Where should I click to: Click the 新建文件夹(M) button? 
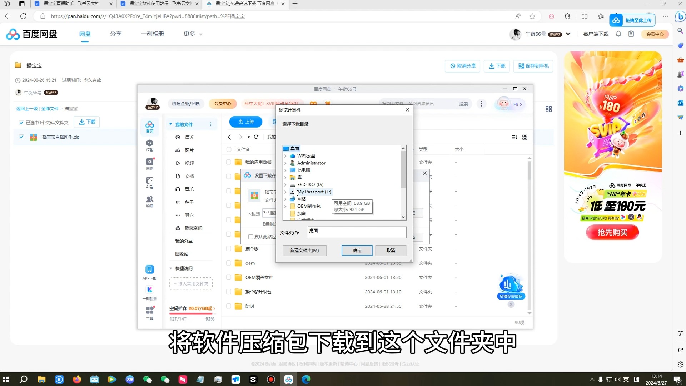[x=304, y=250]
